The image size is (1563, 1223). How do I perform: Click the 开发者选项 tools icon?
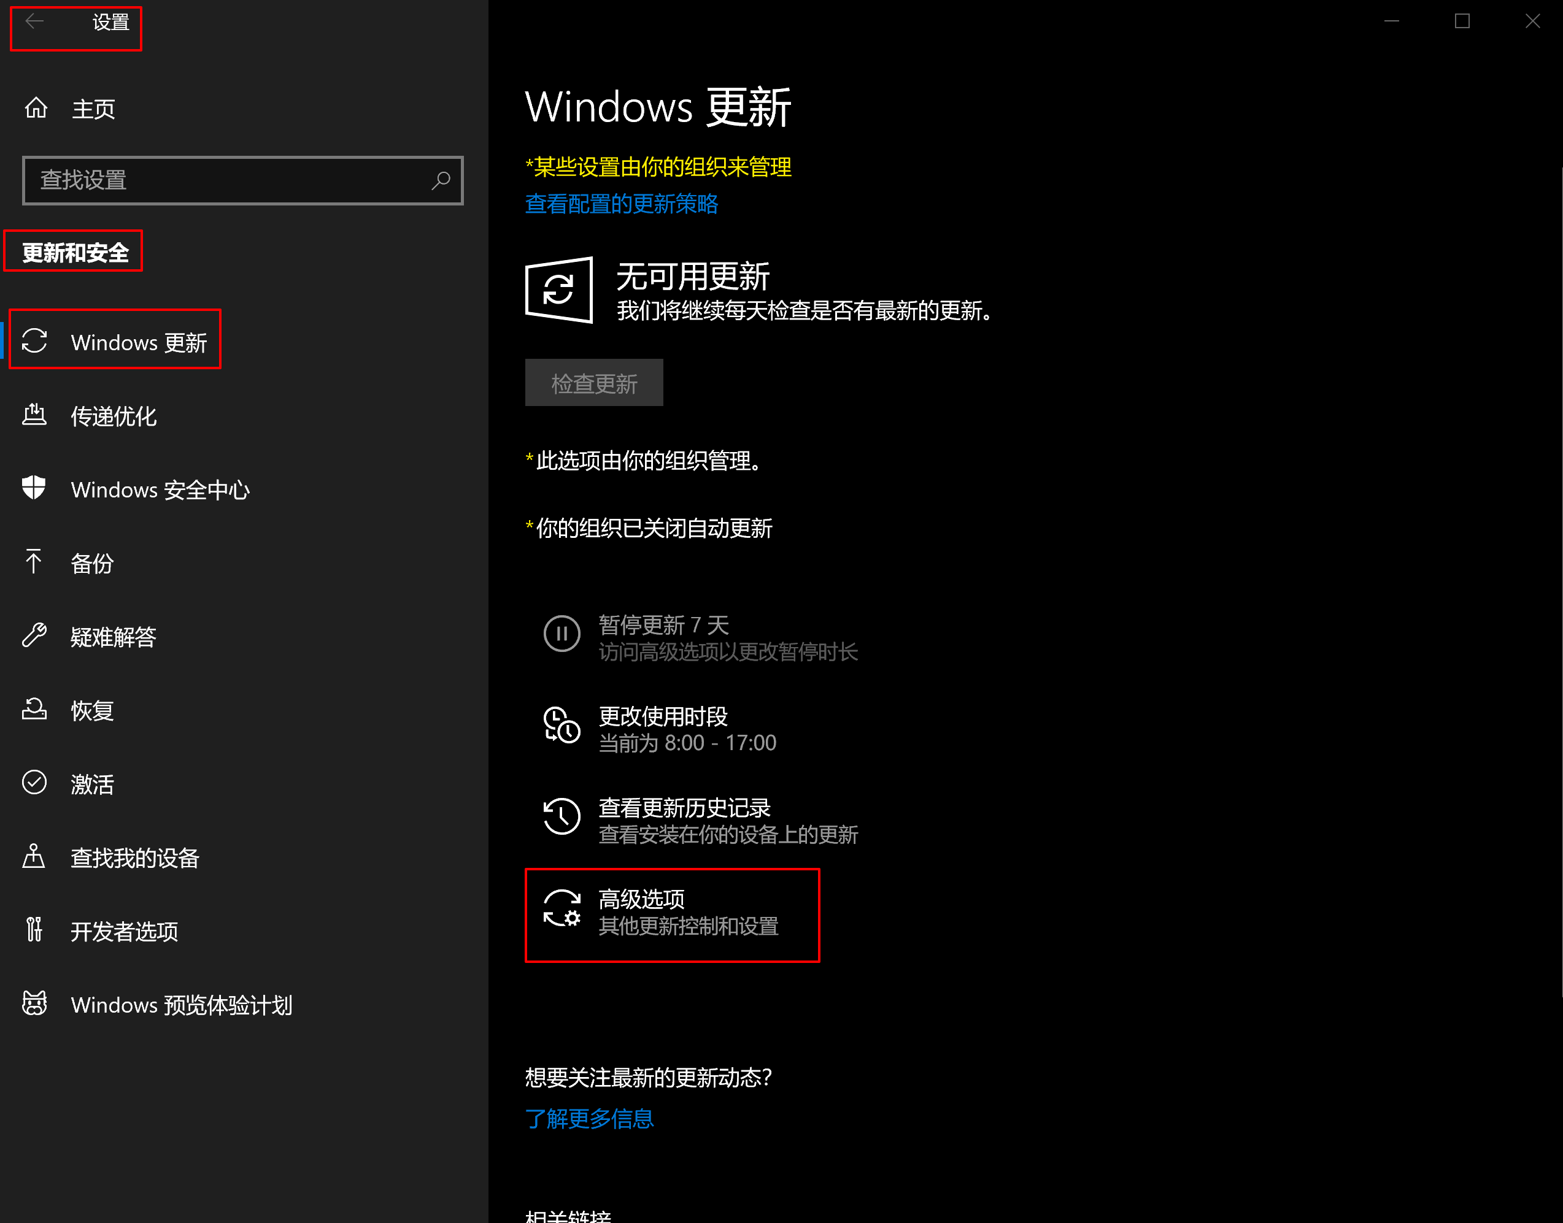pos(34,929)
